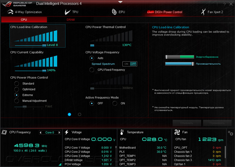Adjust CPU Current Capability slider handle
The image size is (235, 167).
[44, 71]
